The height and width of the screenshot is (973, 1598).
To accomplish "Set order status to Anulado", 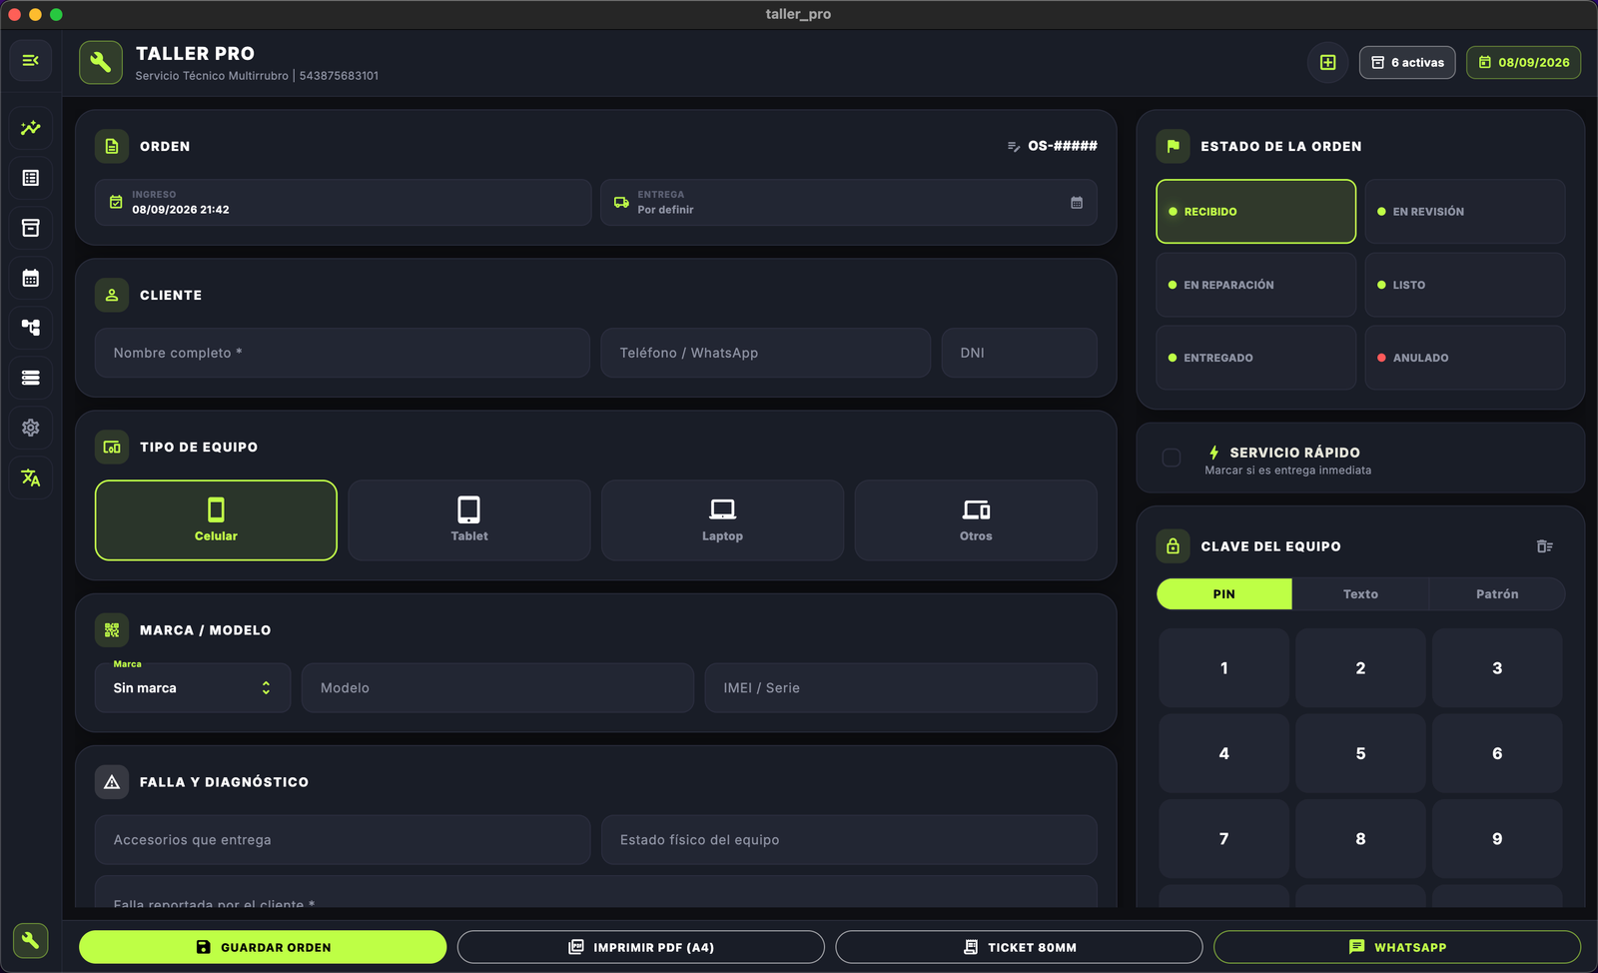I will tap(1465, 358).
